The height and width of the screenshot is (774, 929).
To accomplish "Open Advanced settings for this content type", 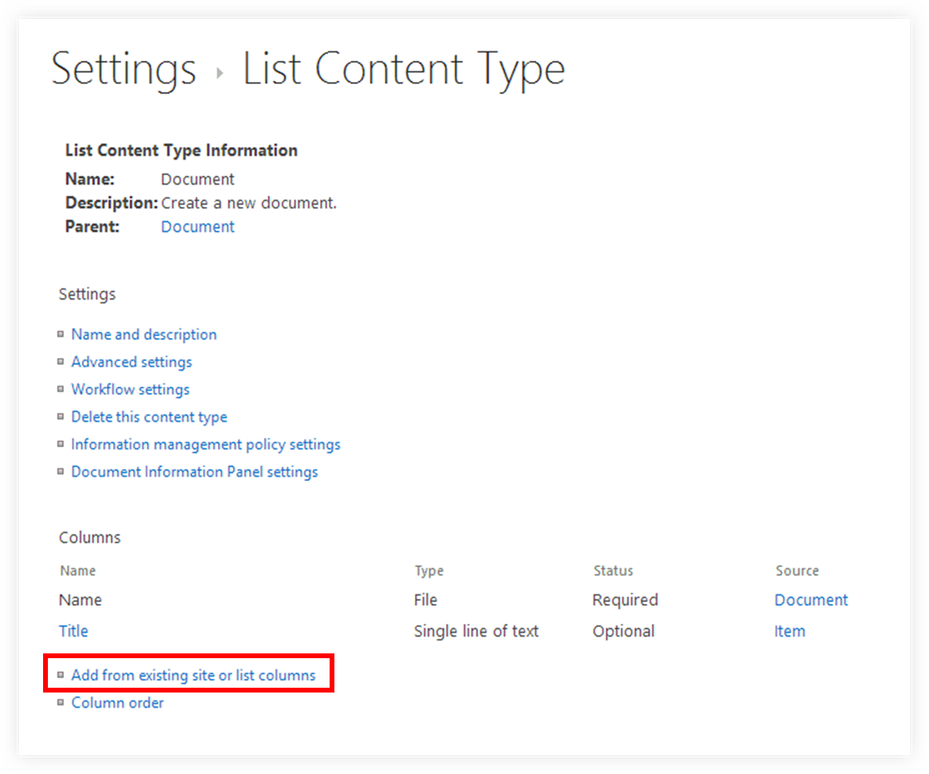I will (x=132, y=362).
